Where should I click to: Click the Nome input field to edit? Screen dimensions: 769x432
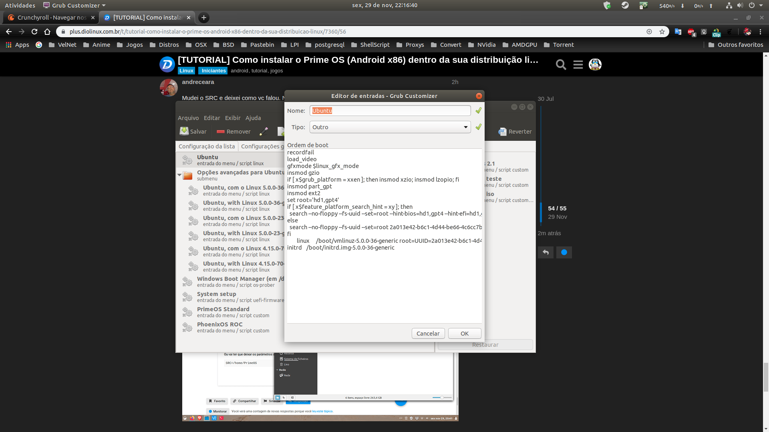click(x=390, y=110)
